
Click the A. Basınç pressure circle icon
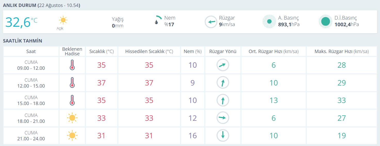pyautogui.click(x=269, y=22)
